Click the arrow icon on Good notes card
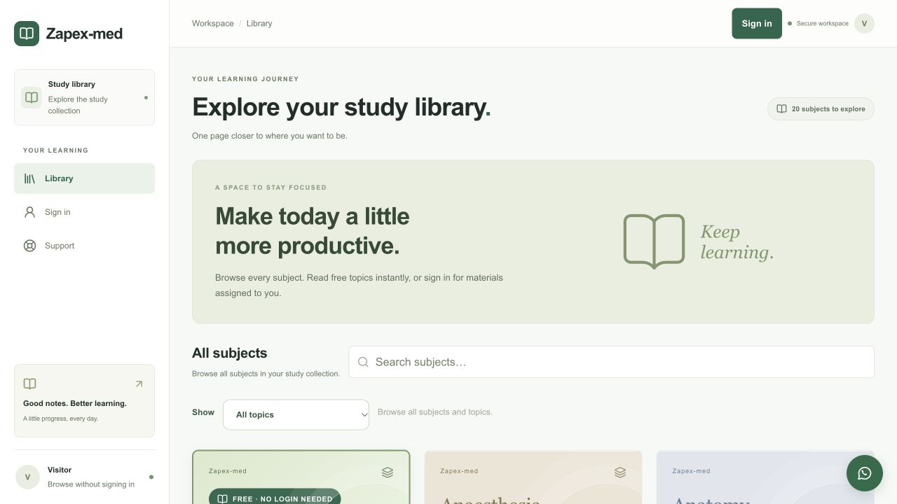 point(139,384)
